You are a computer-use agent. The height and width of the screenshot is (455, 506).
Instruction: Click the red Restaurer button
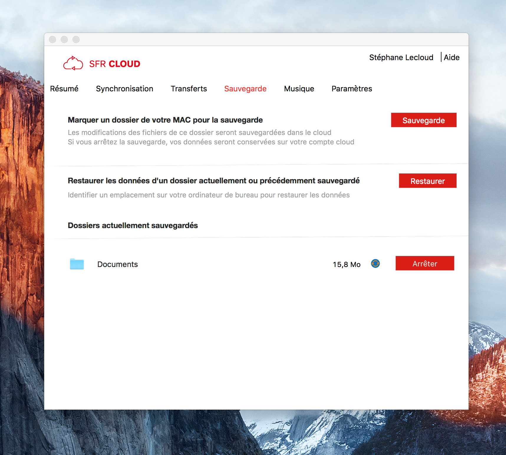tap(427, 181)
